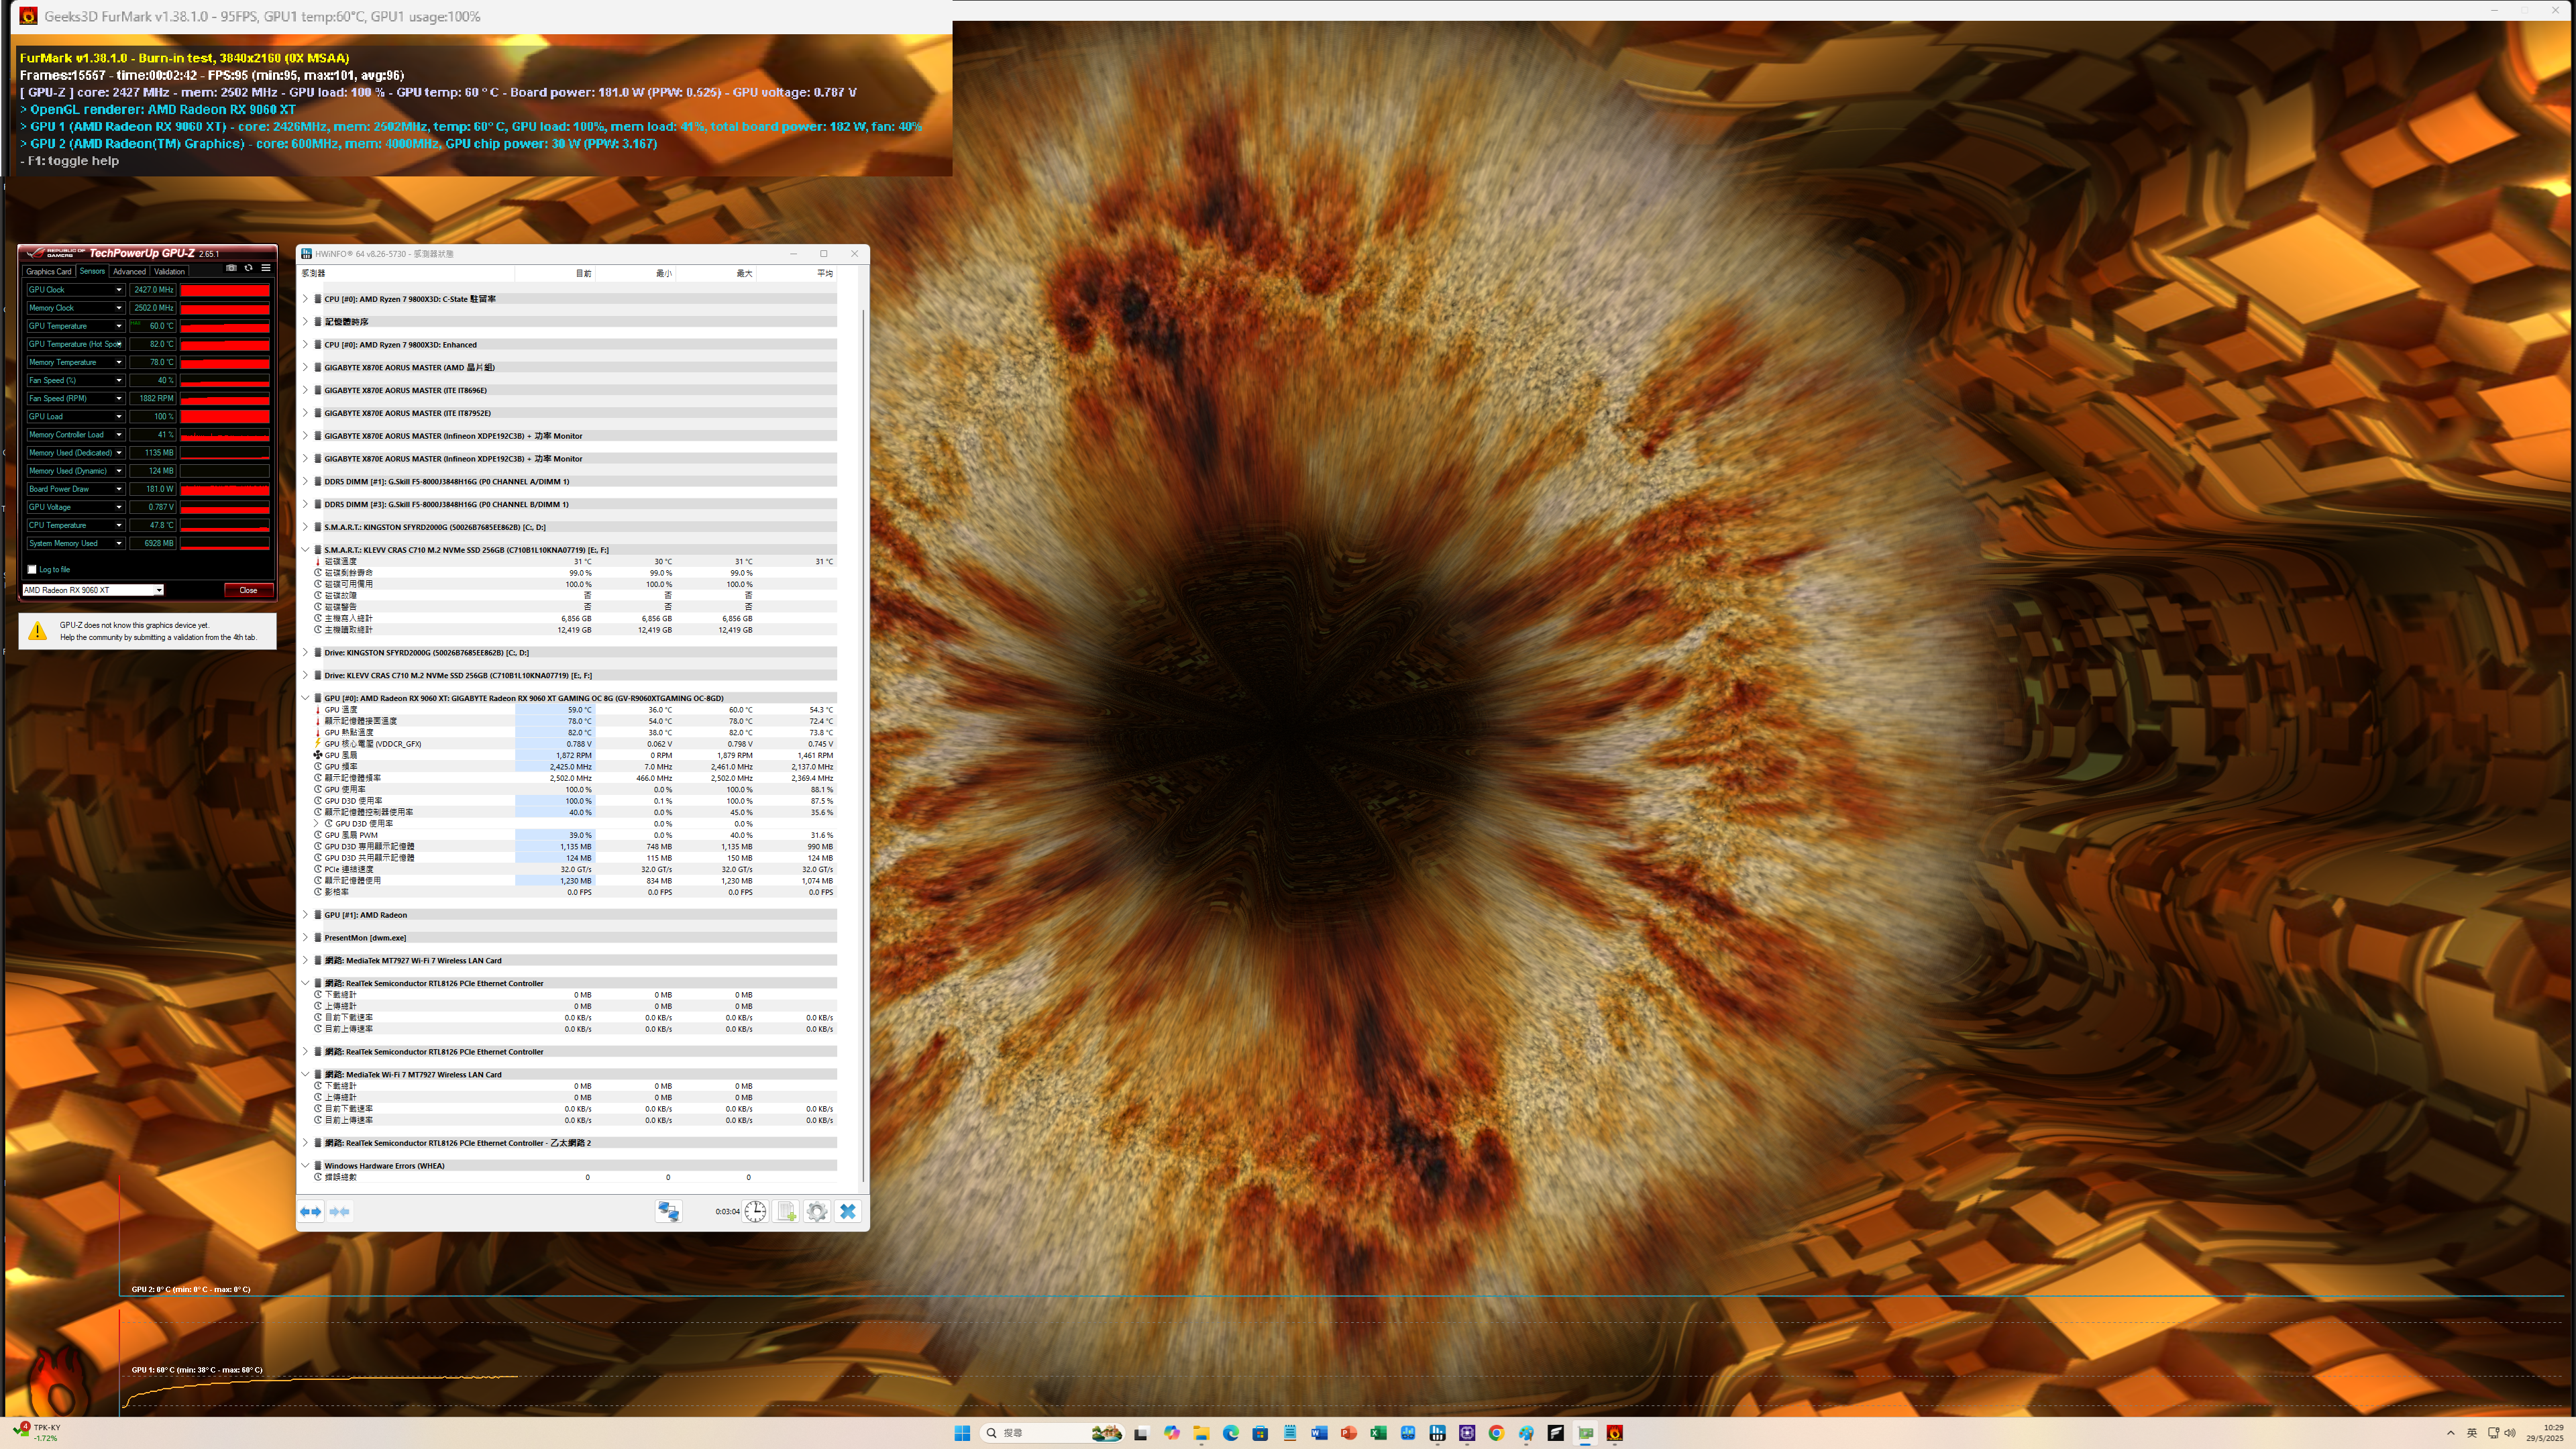Expand PresentMon [dwm.exe] group
This screenshot has width=2576, height=1449.
306,937
